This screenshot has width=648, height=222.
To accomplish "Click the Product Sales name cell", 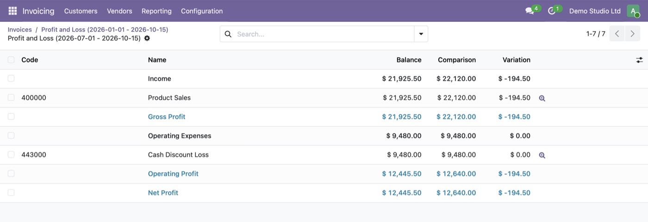I will (169, 98).
